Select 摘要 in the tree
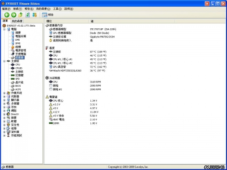 (x=18, y=33)
